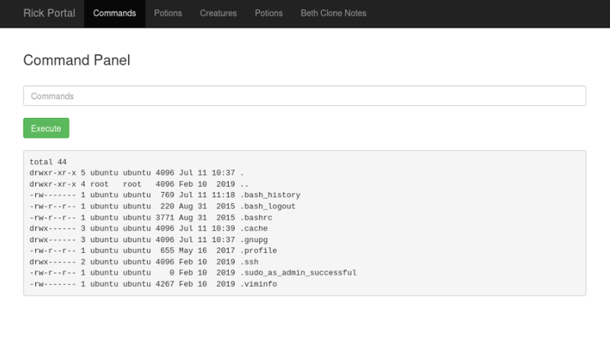Viewport: 610px width, 364px height.
Task: Click the .cache directory entry
Action: pos(253,228)
